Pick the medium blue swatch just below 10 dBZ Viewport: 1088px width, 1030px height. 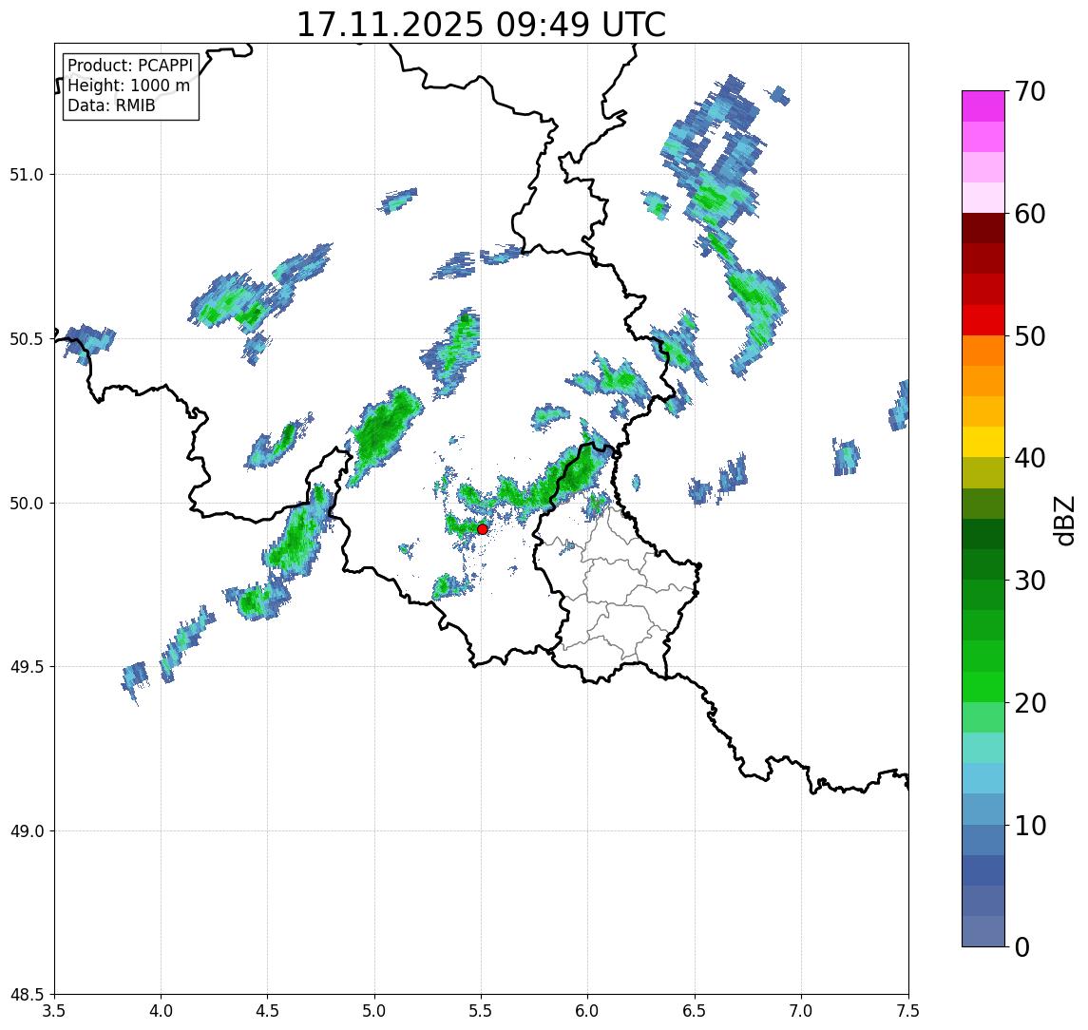(983, 839)
